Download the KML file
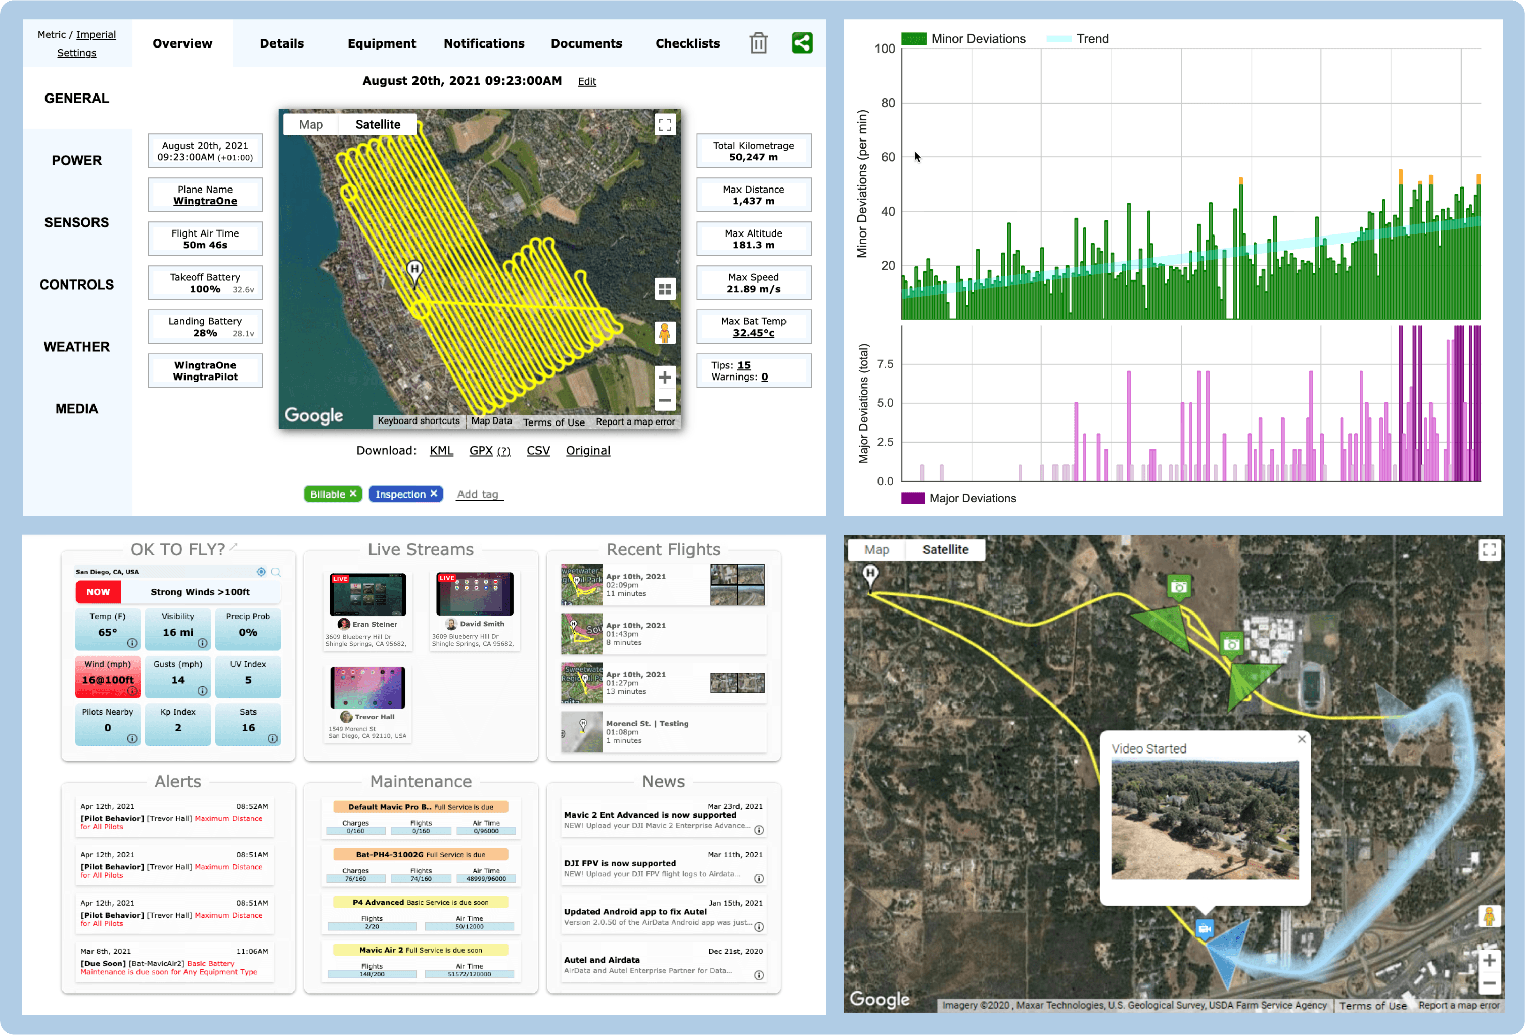This screenshot has width=1525, height=1035. coord(441,451)
